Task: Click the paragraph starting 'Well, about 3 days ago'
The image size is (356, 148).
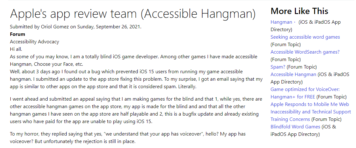Action: click(136, 79)
